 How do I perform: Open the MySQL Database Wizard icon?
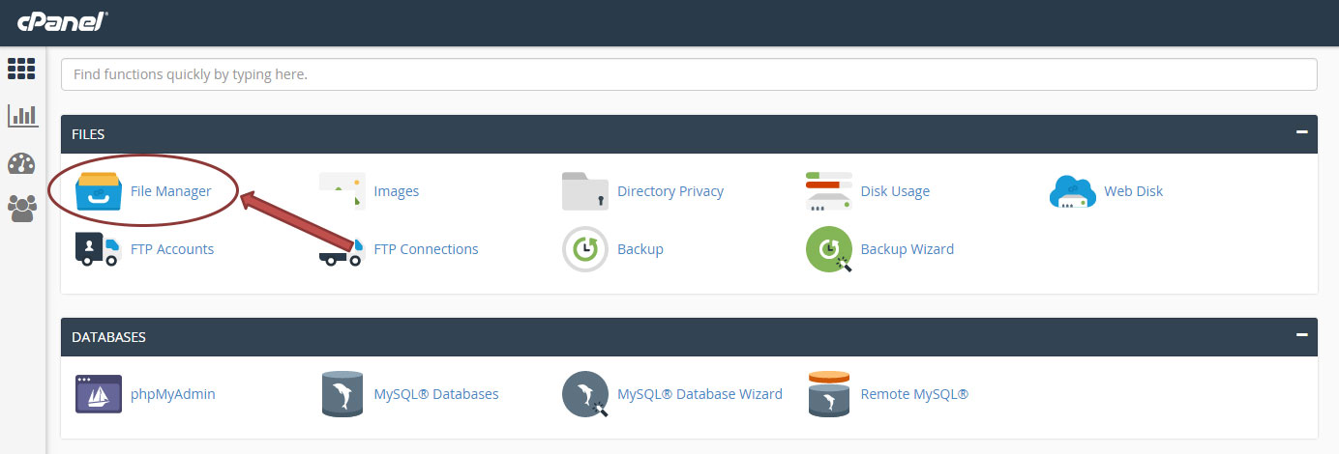point(584,394)
